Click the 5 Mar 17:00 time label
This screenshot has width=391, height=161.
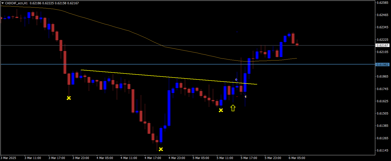[x=249, y=158]
